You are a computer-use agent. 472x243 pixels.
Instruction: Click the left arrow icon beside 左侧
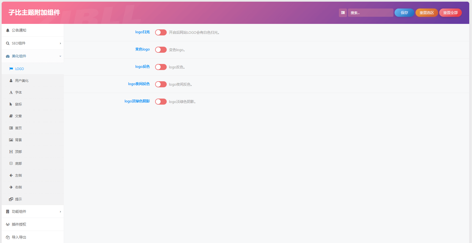(x=11, y=175)
